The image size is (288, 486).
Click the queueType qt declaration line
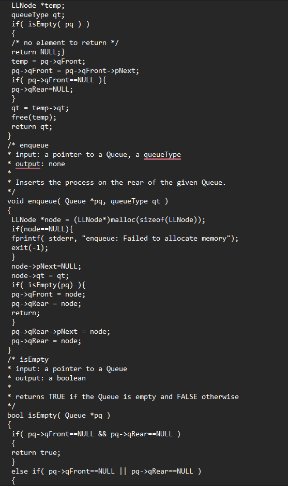coord(38,15)
